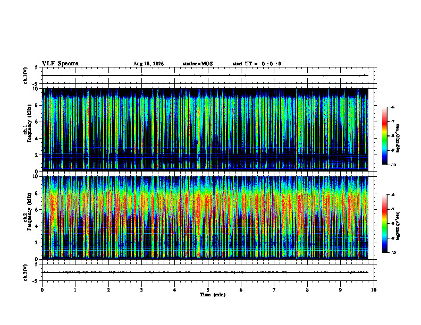Click the 9 tick on the time axis
The width and height of the screenshot is (421, 325).
pyautogui.click(x=340, y=290)
